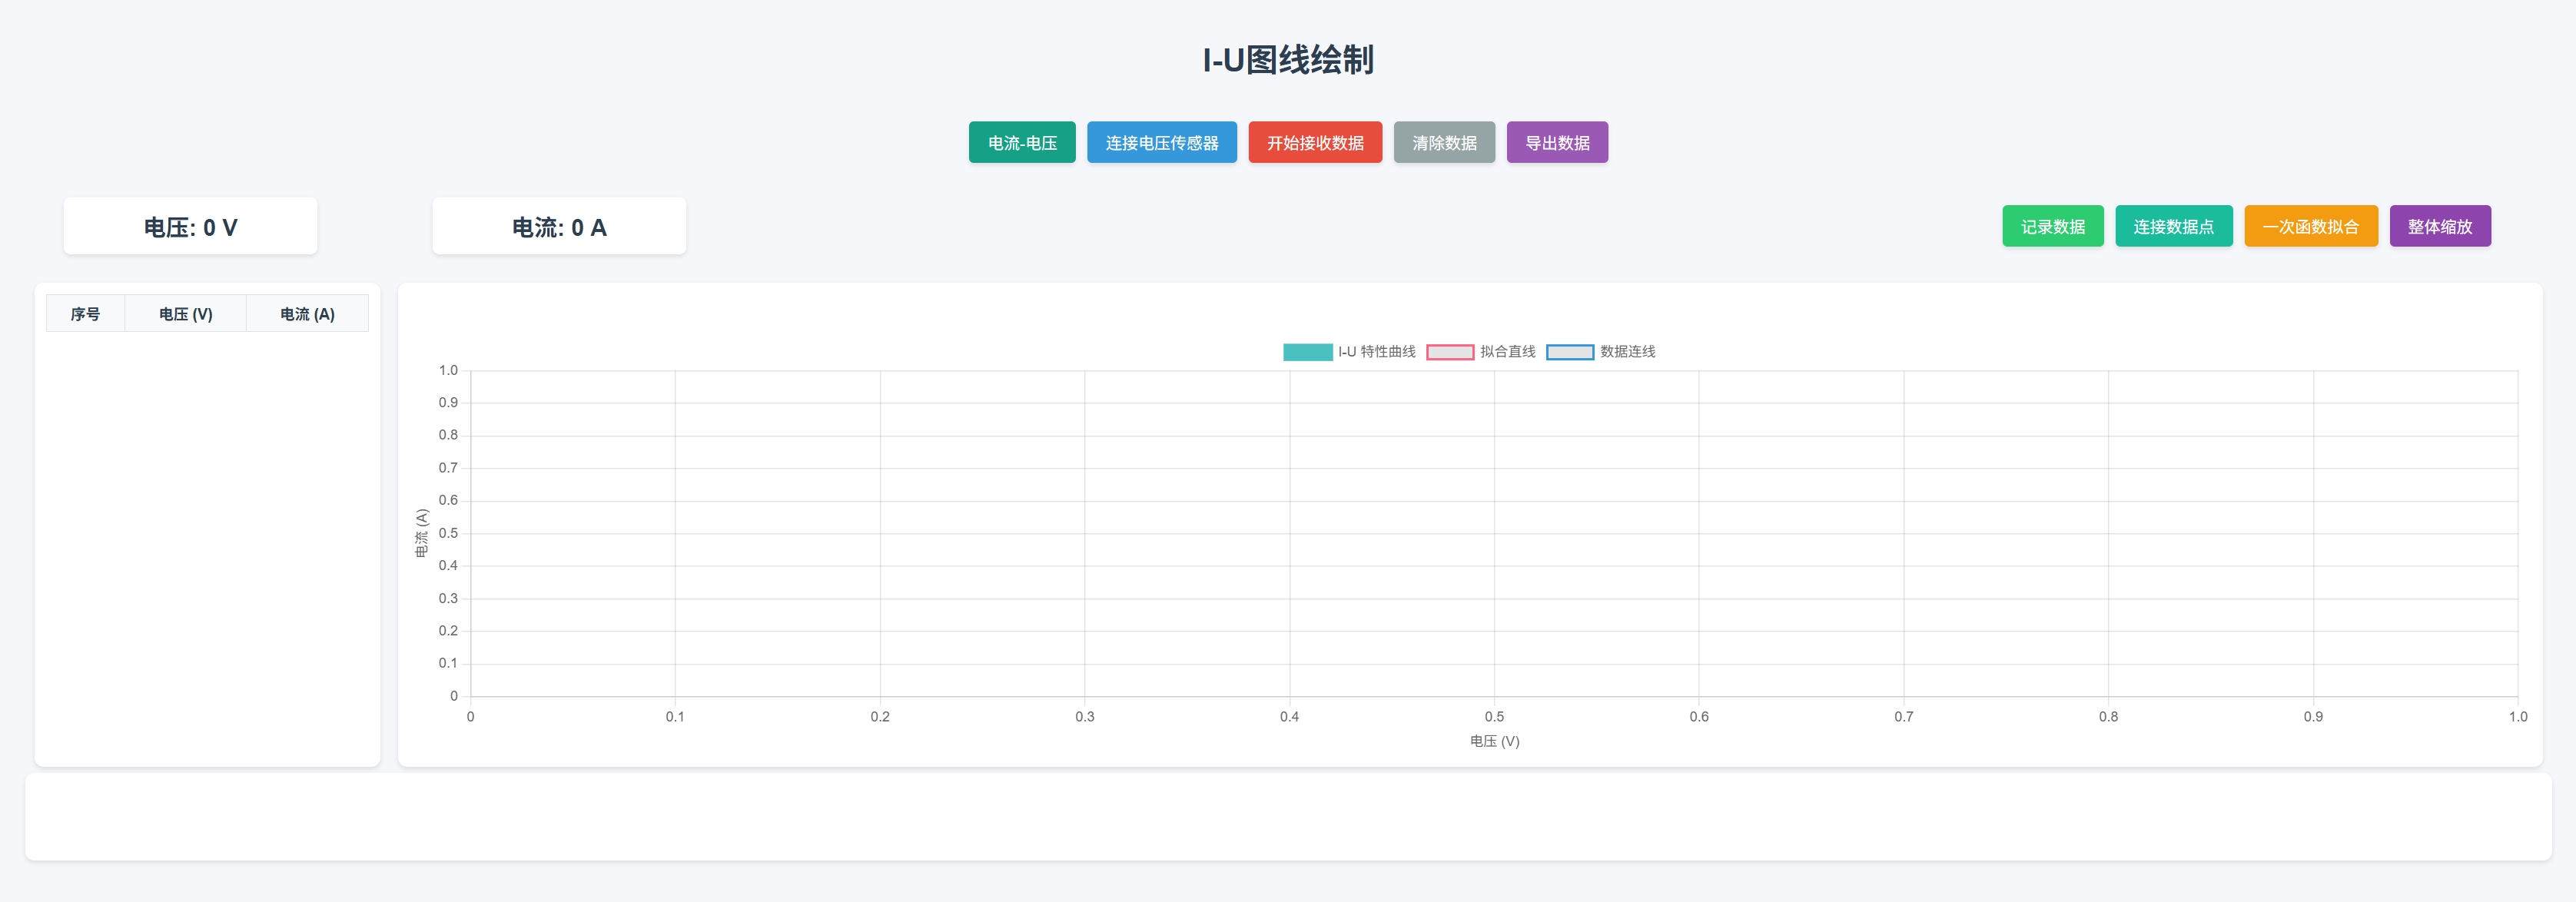The width and height of the screenshot is (2576, 902).
Task: Click the 电压 (V) x-axis label
Action: (1494, 741)
